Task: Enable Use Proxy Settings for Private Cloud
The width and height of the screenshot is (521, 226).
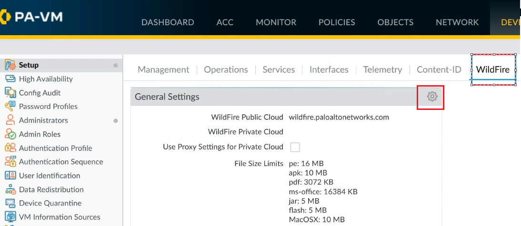Action: pyautogui.click(x=295, y=147)
